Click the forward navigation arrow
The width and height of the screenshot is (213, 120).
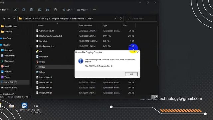[4, 19]
